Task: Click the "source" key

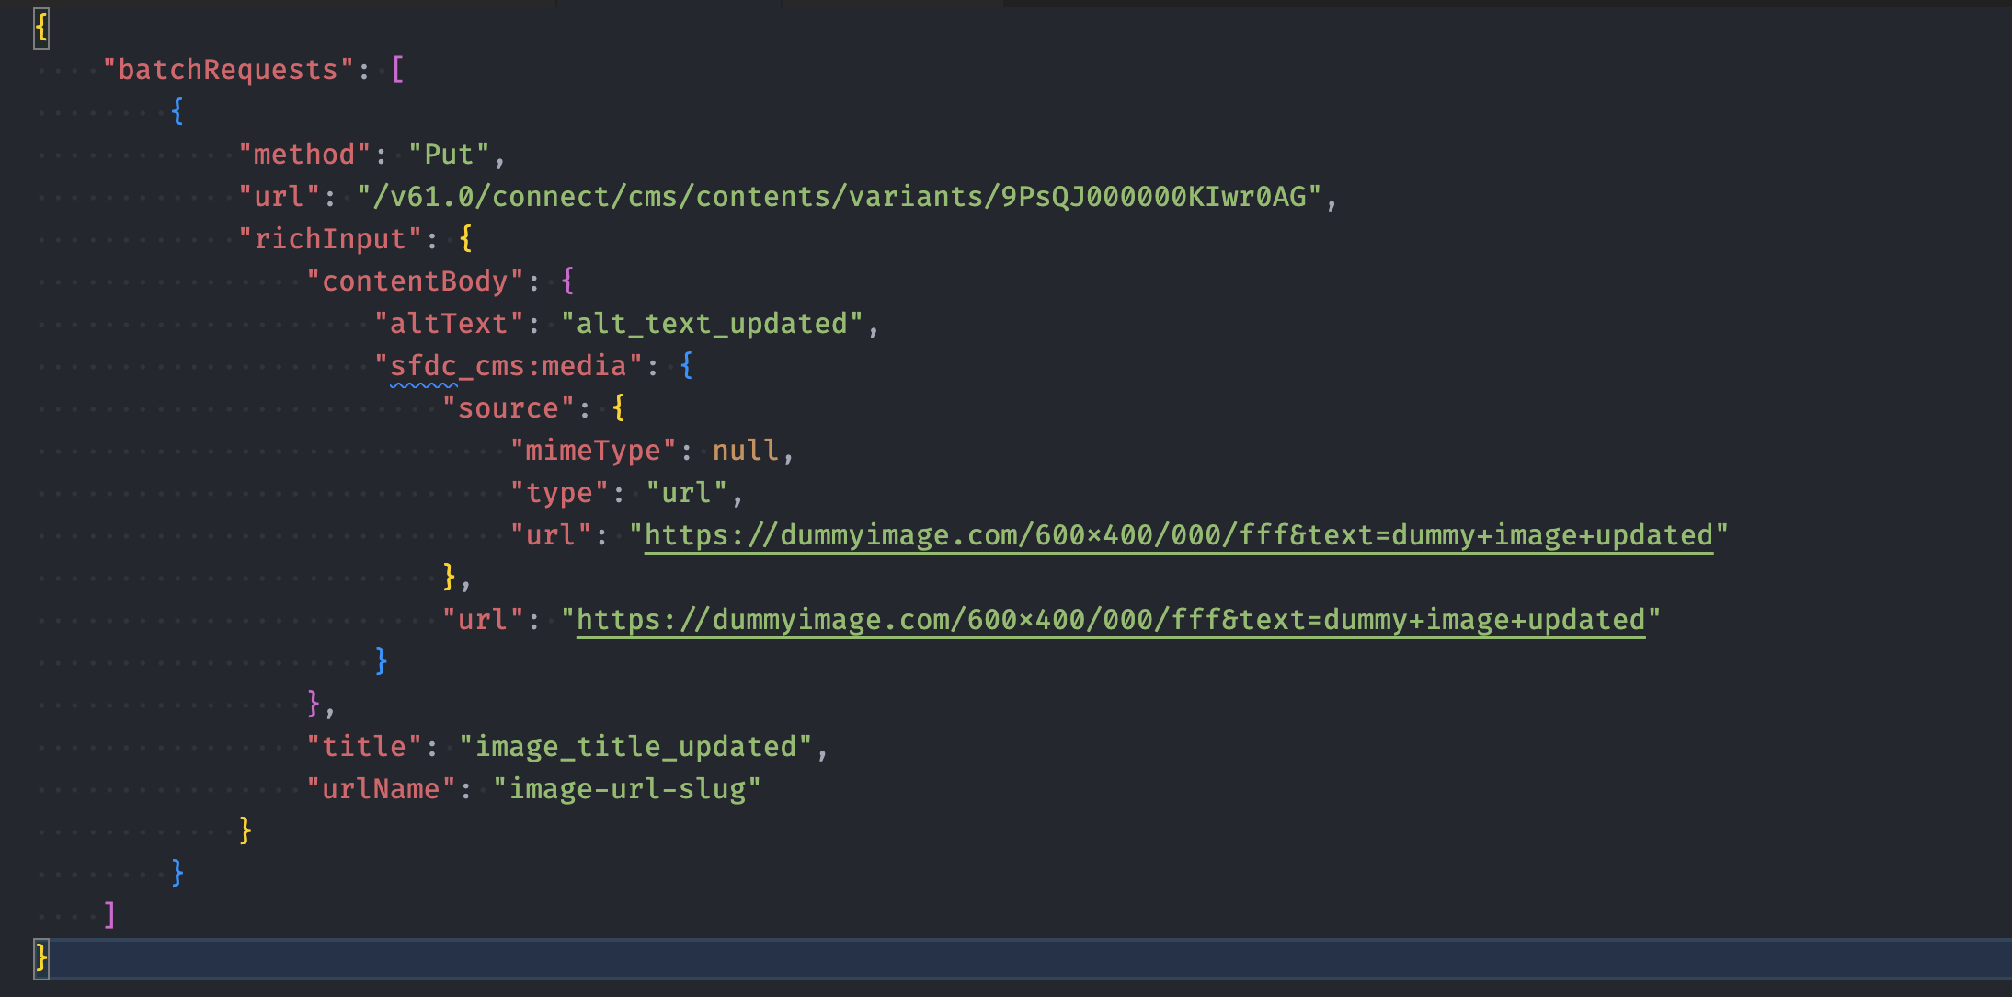Action: click(x=508, y=408)
